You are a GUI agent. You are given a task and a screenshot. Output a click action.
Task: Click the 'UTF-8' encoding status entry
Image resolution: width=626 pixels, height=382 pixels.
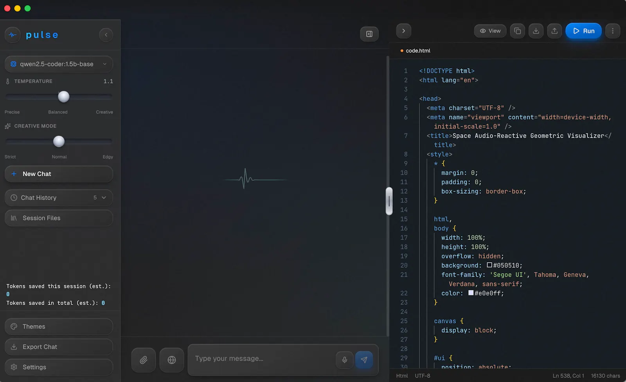coord(423,376)
